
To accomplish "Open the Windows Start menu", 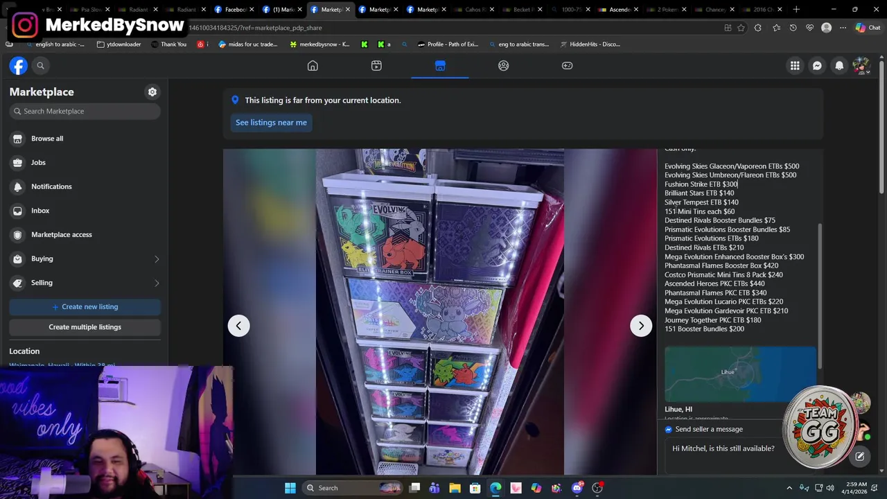I will pos(290,488).
